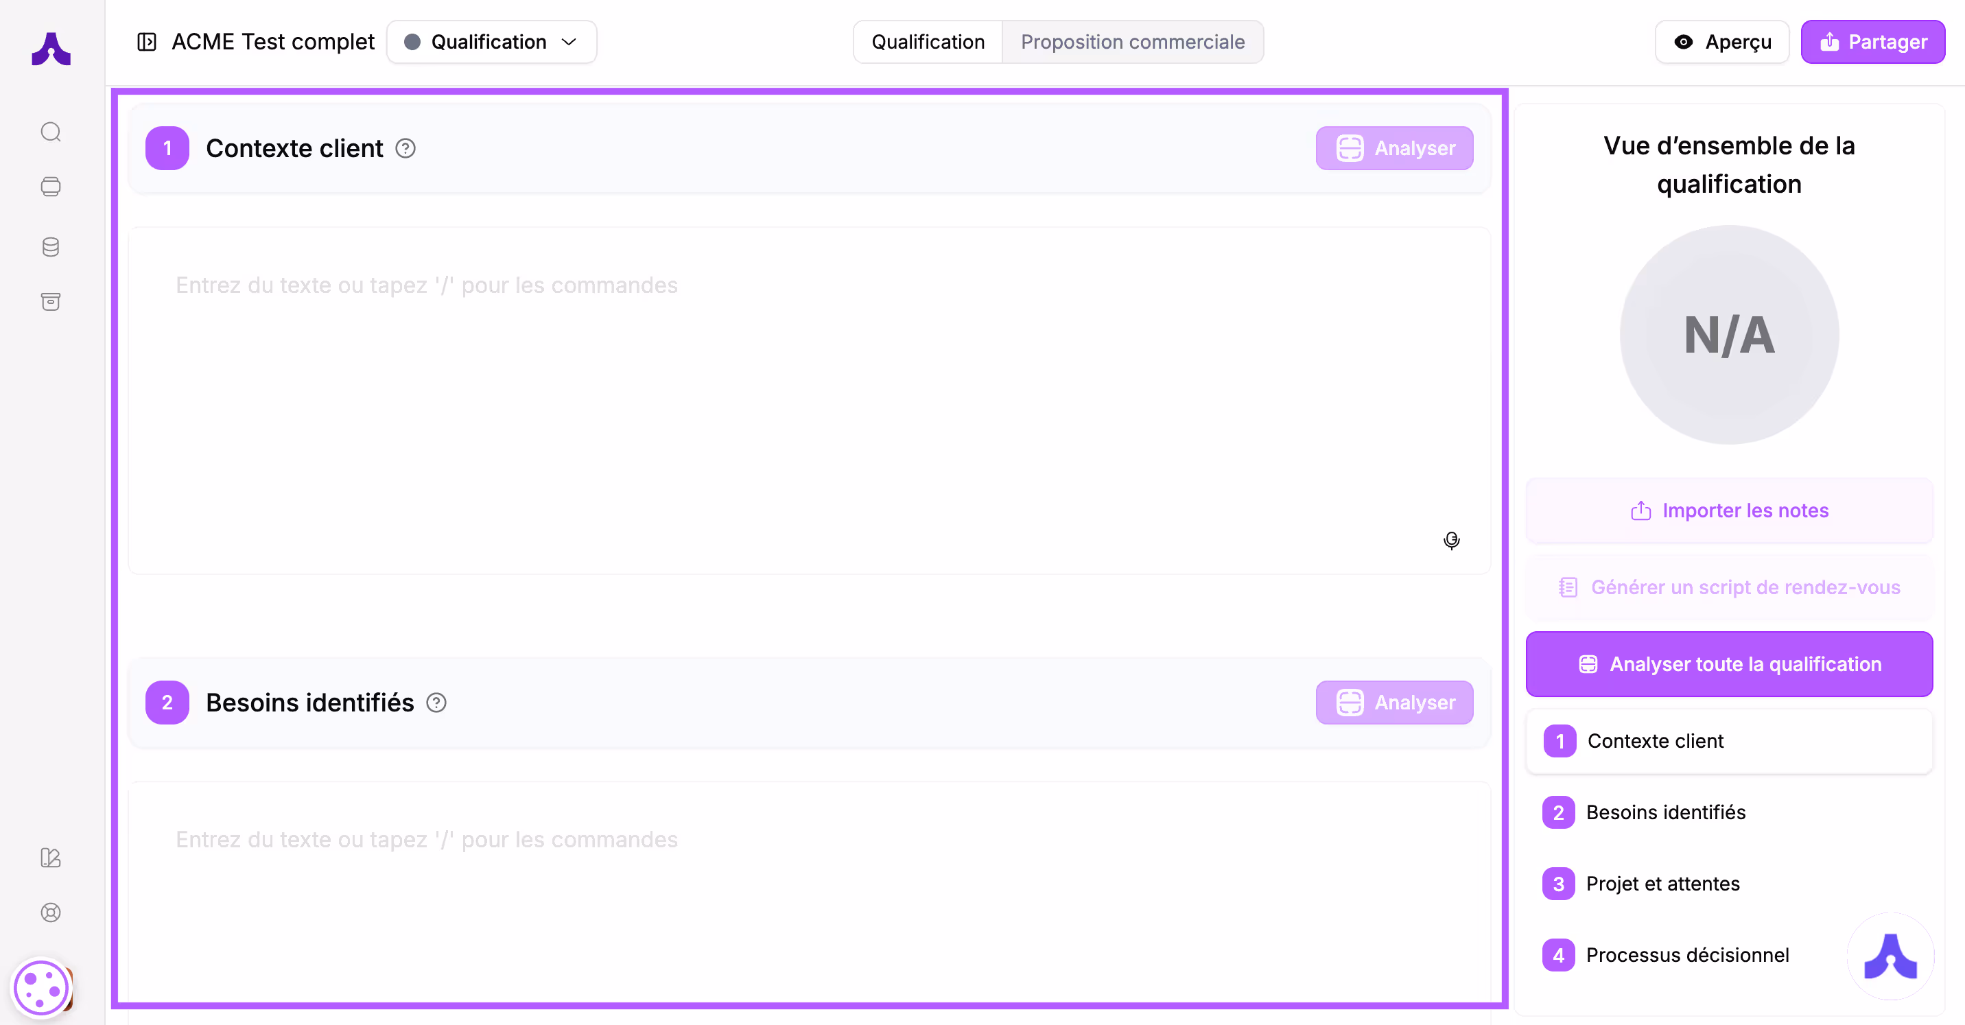The image size is (1965, 1025).
Task: Click Aperçu eye preview button
Action: coord(1721,42)
